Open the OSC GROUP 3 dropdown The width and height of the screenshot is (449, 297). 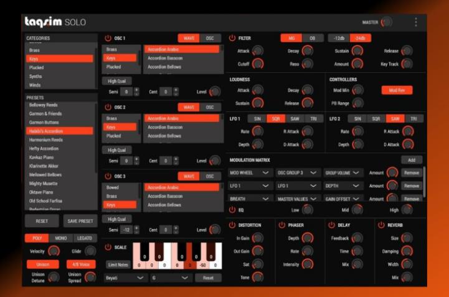point(297,172)
